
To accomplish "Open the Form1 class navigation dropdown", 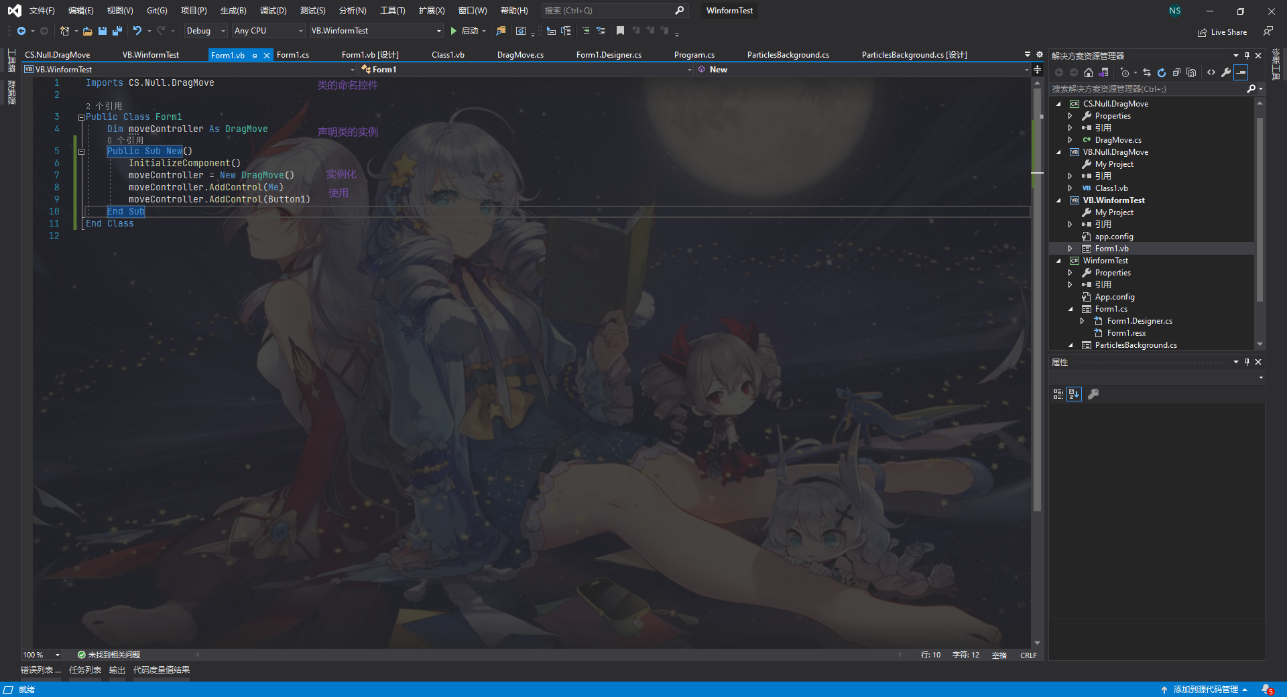I will click(526, 70).
